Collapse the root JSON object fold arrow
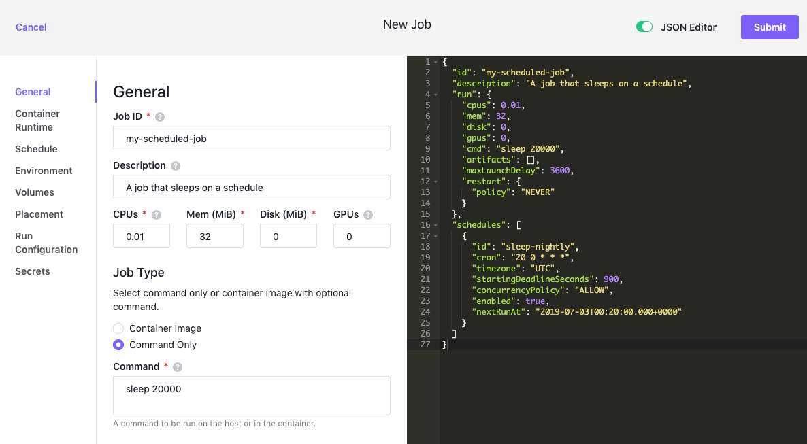The width and height of the screenshot is (807, 444). click(x=436, y=62)
